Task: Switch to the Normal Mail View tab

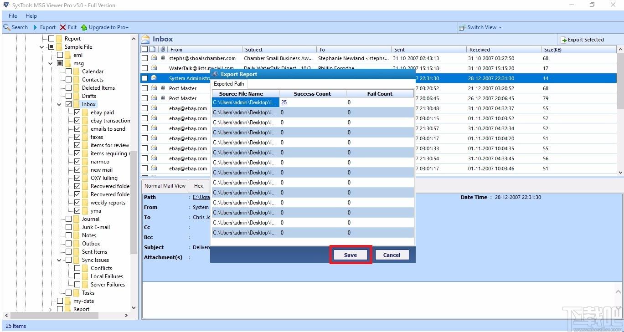Action: pyautogui.click(x=165, y=186)
